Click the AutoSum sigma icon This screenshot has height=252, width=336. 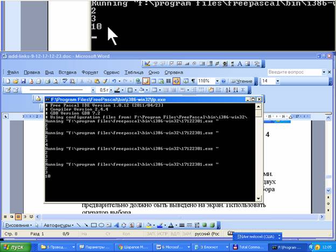click(243, 90)
